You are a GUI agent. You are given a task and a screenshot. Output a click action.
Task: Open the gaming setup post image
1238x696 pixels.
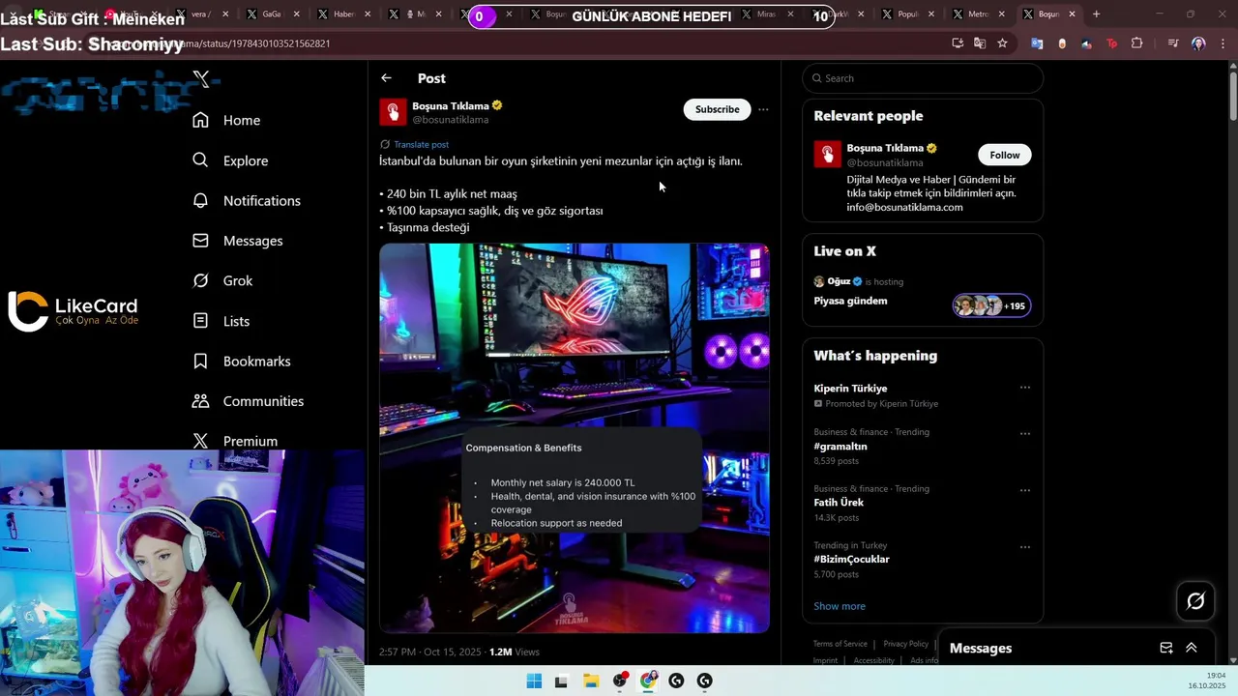click(x=575, y=438)
